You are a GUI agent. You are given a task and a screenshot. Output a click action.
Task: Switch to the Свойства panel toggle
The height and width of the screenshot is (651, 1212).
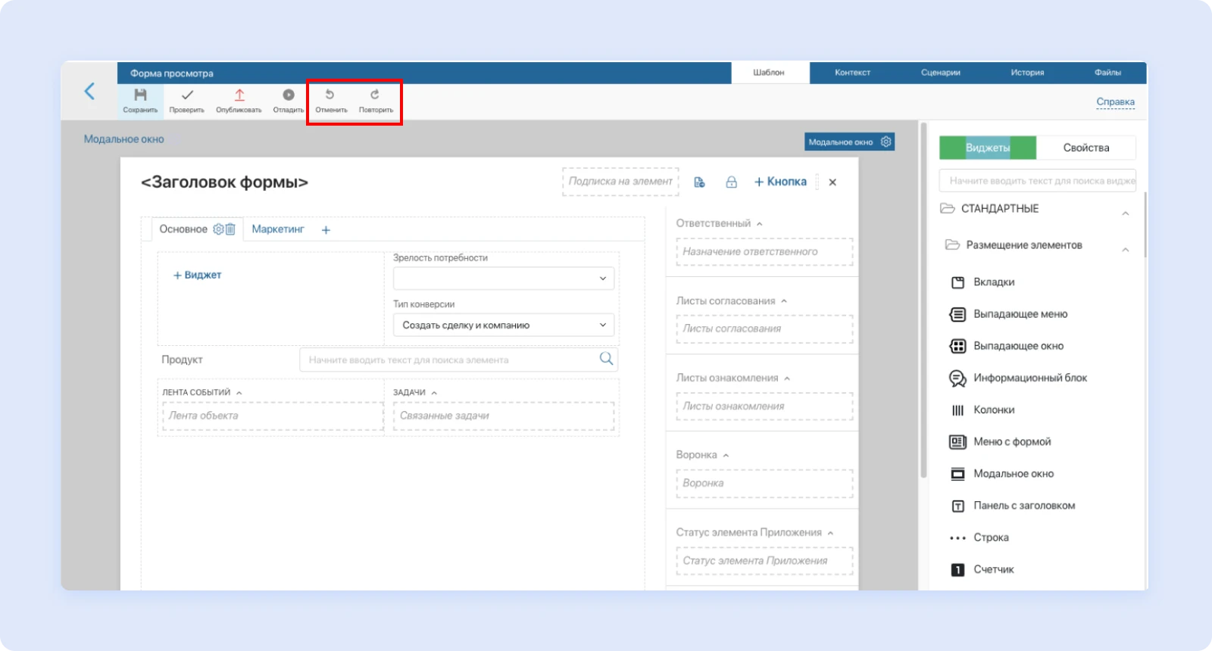tap(1085, 148)
